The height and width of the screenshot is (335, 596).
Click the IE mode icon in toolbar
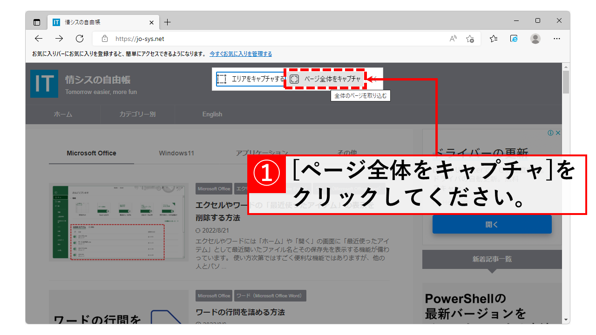tap(514, 39)
